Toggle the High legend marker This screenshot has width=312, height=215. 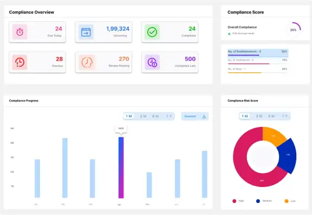(x=235, y=201)
